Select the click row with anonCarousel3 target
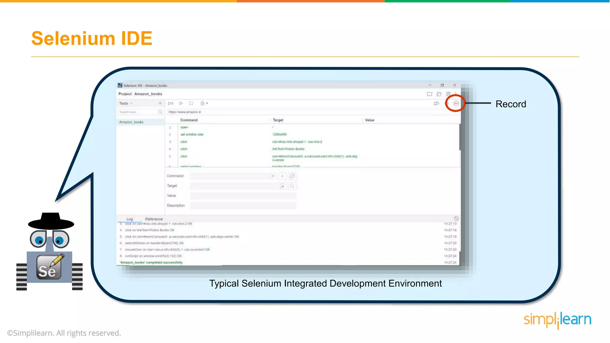This screenshot has height=343, width=610. click(312, 158)
